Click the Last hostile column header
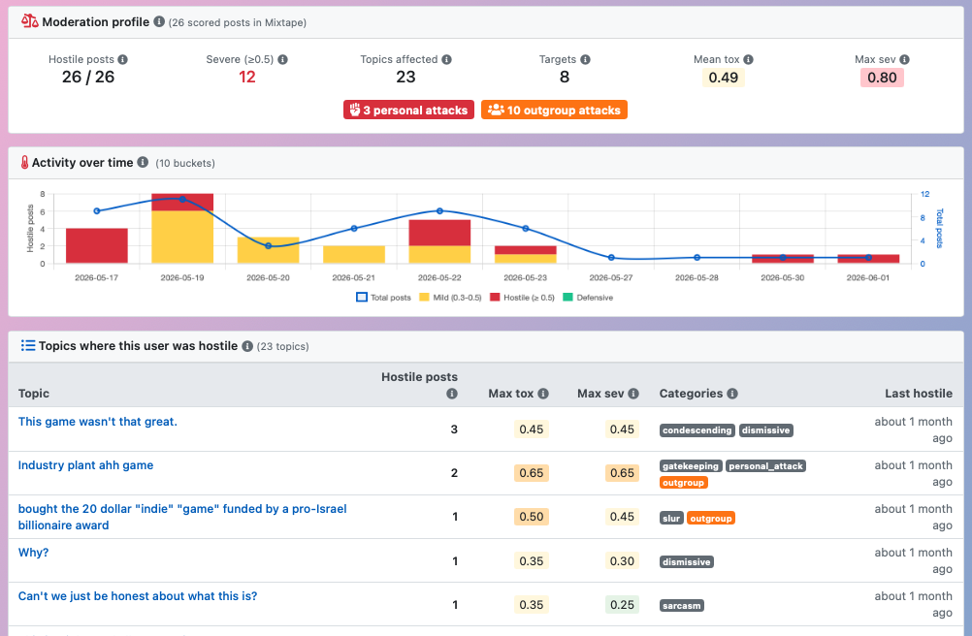972x636 pixels. (x=918, y=394)
